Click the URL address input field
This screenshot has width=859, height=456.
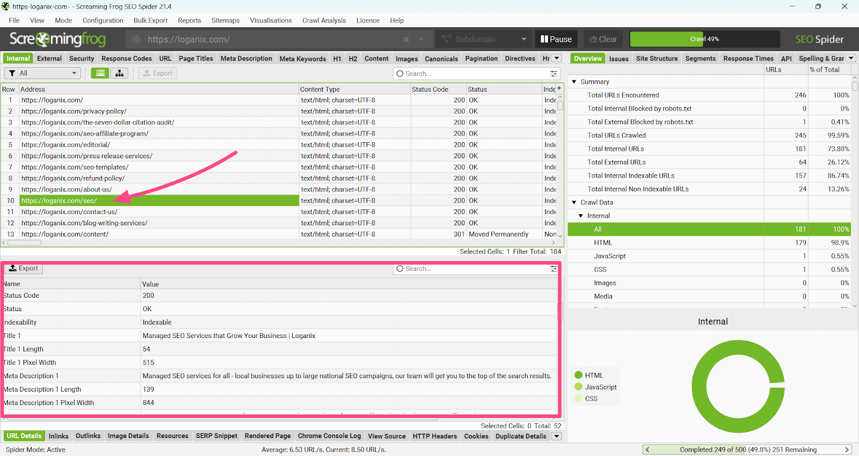tap(274, 39)
